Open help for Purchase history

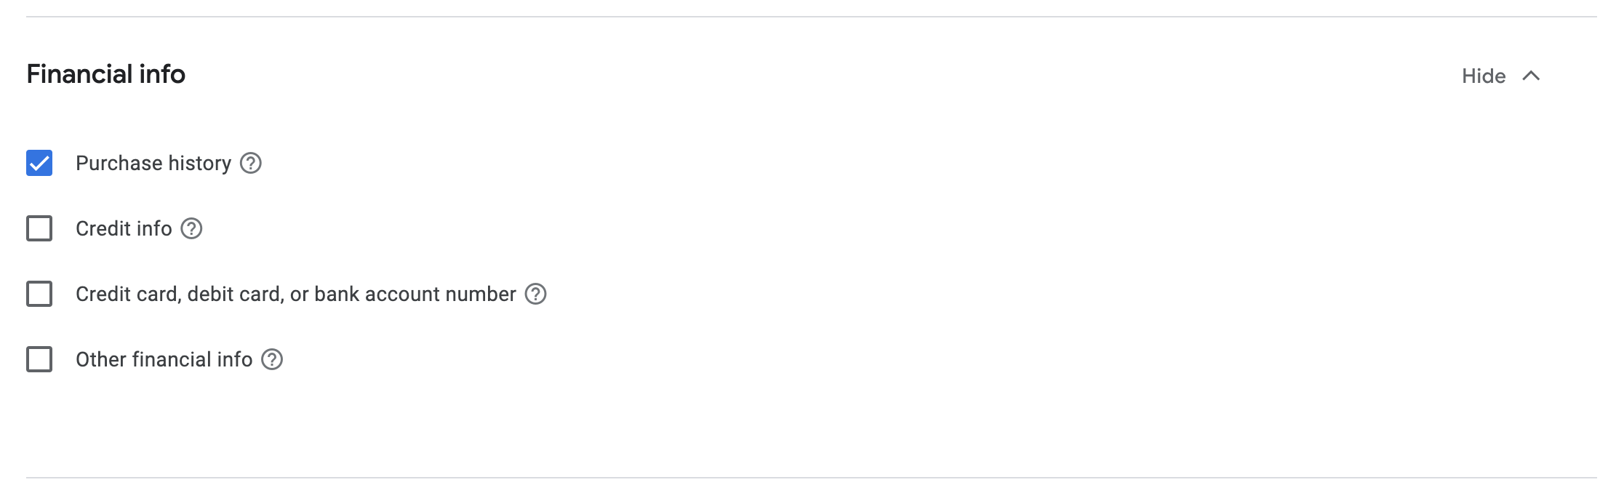click(x=251, y=163)
